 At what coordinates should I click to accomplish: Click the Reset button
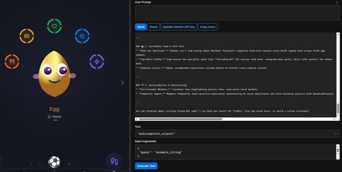coord(154,27)
